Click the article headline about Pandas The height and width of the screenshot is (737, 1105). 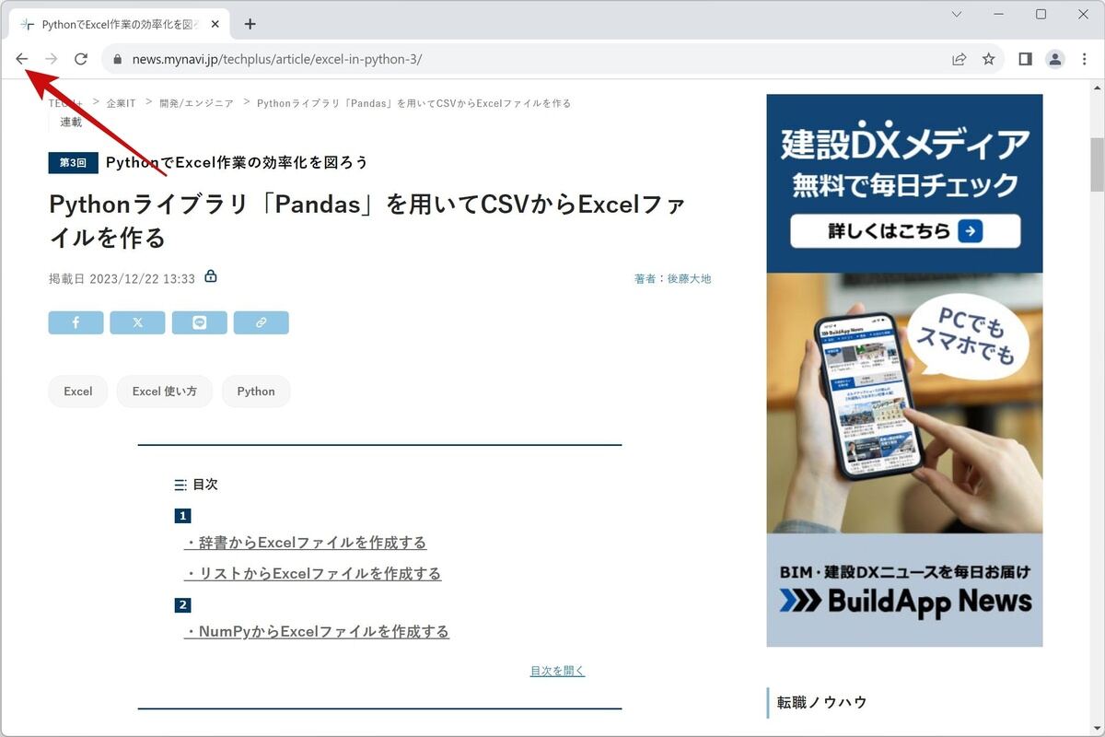tap(366, 220)
